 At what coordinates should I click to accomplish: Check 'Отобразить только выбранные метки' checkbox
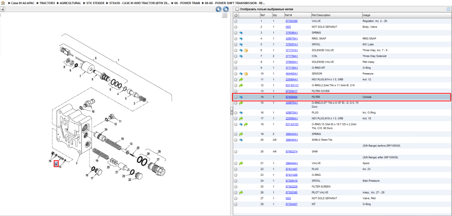(237, 9)
